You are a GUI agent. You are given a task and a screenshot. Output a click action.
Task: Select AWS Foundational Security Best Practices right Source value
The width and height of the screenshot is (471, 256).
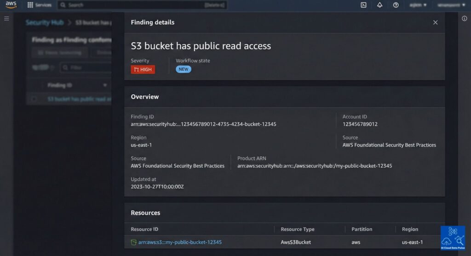point(389,145)
